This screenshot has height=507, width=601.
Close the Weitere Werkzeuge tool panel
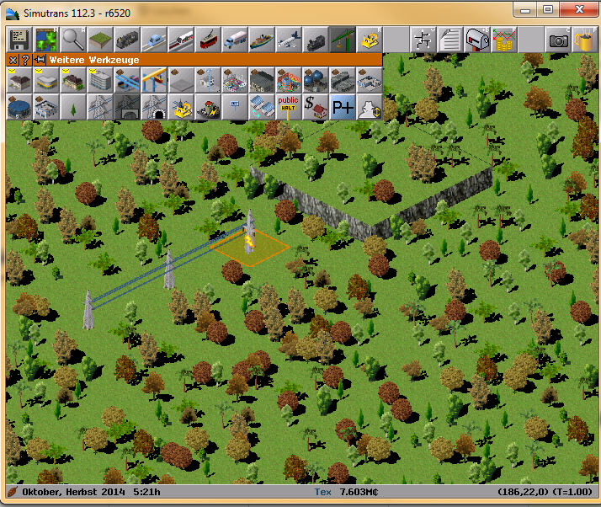(13, 60)
